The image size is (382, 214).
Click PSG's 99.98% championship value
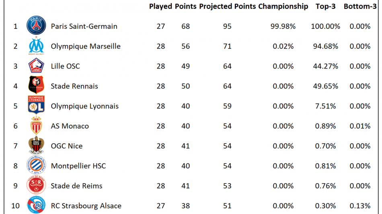[283, 26]
